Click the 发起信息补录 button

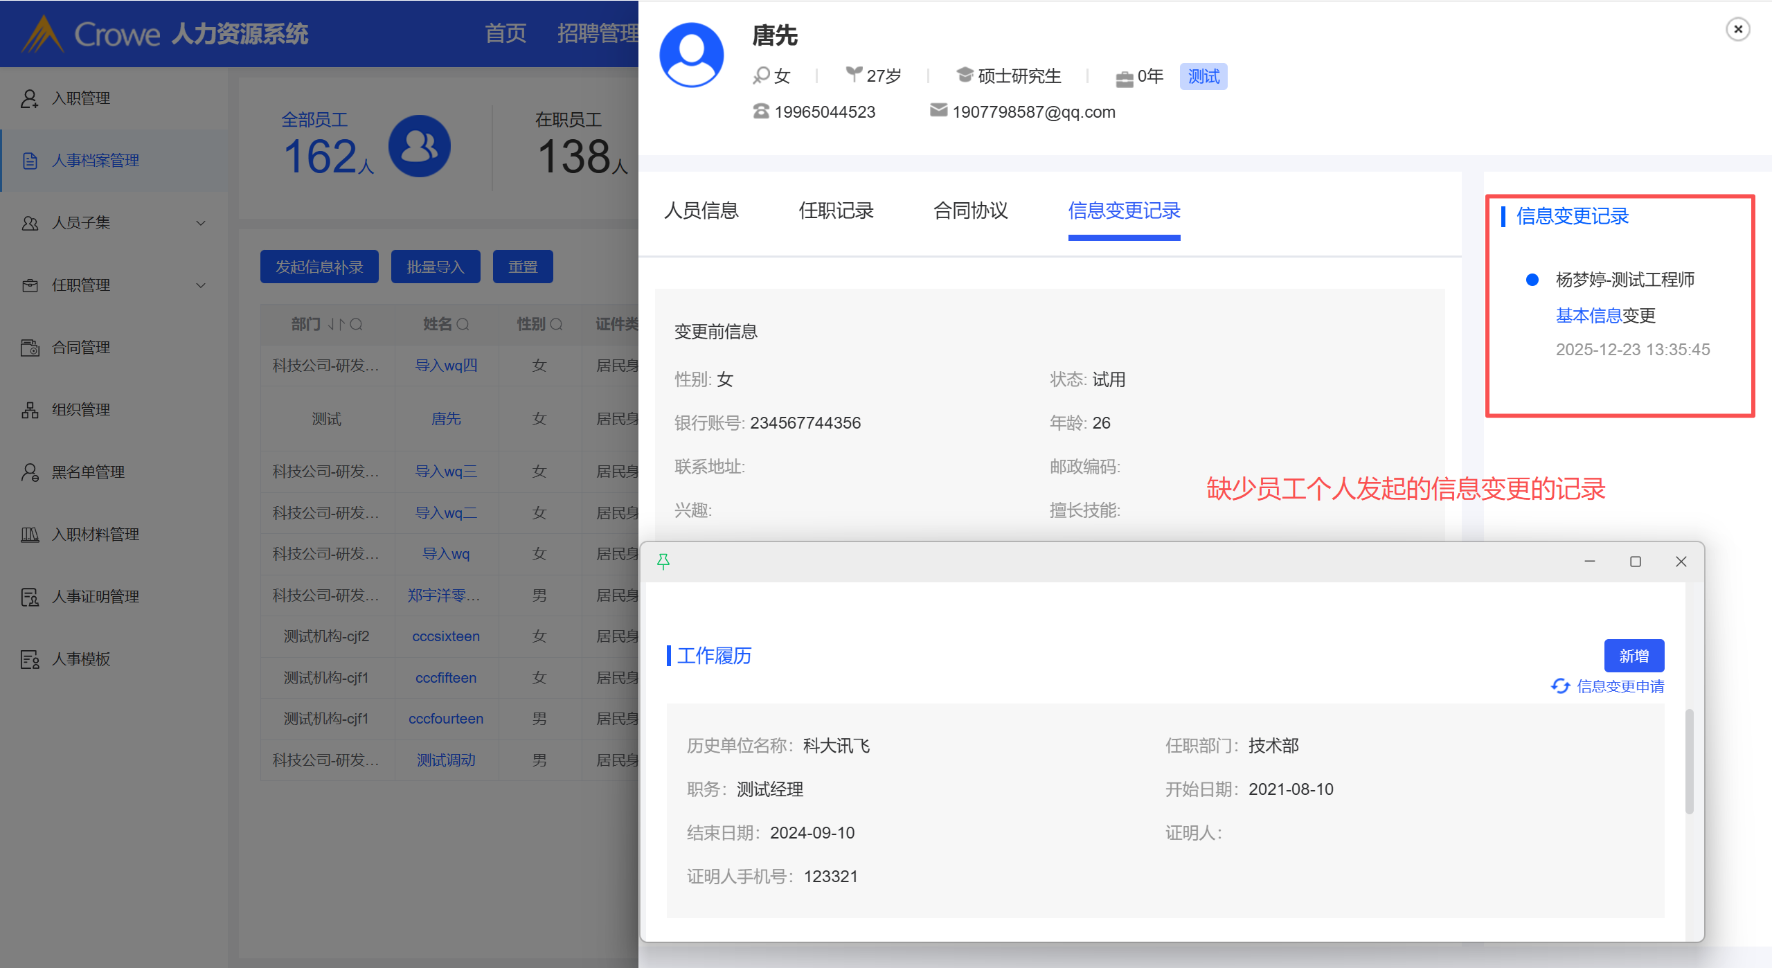point(319,267)
